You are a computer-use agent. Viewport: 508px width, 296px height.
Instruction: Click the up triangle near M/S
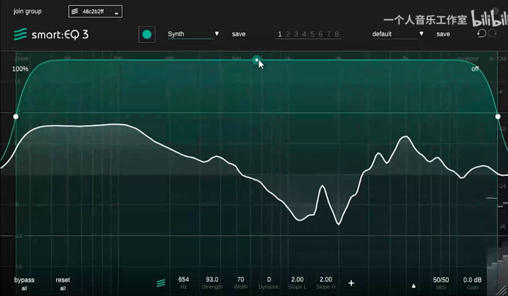pyautogui.click(x=414, y=286)
